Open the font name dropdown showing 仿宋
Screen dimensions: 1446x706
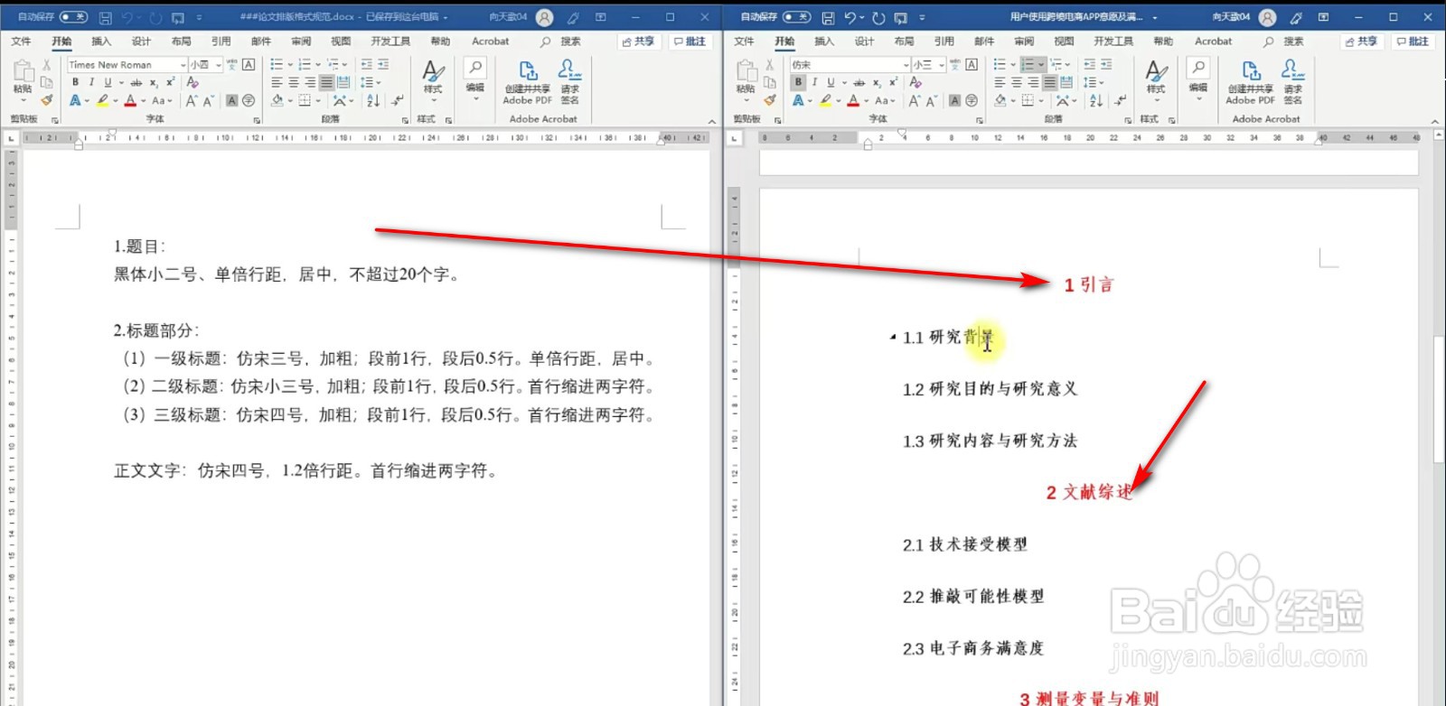tap(906, 65)
